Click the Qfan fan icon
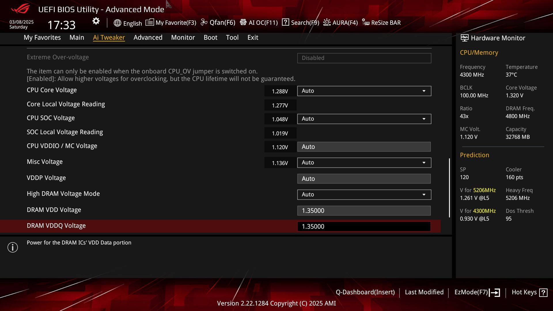Image resolution: width=553 pixels, height=311 pixels. coord(204,22)
